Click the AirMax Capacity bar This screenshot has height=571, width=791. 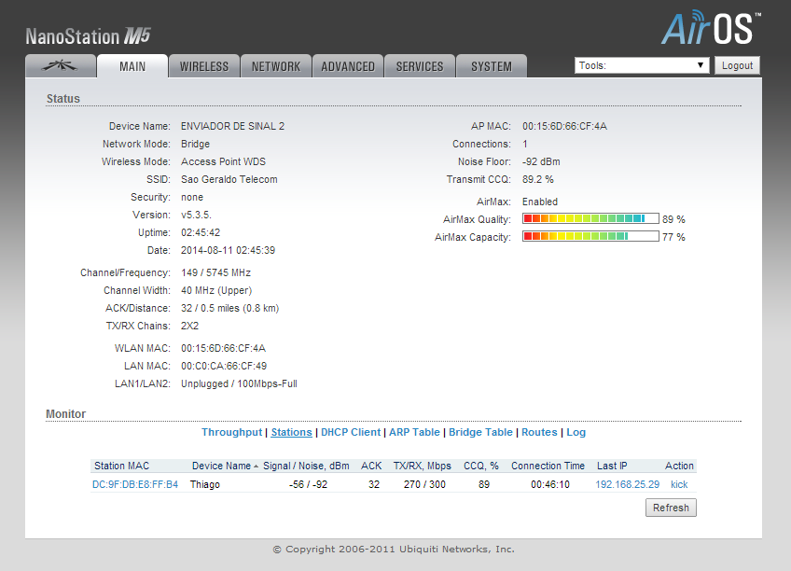pyautogui.click(x=590, y=236)
